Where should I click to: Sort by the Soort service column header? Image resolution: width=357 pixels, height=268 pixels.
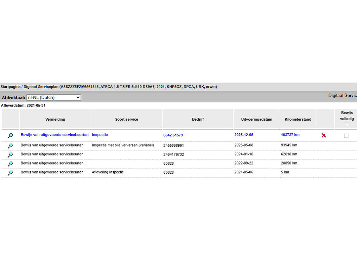pyautogui.click(x=127, y=119)
